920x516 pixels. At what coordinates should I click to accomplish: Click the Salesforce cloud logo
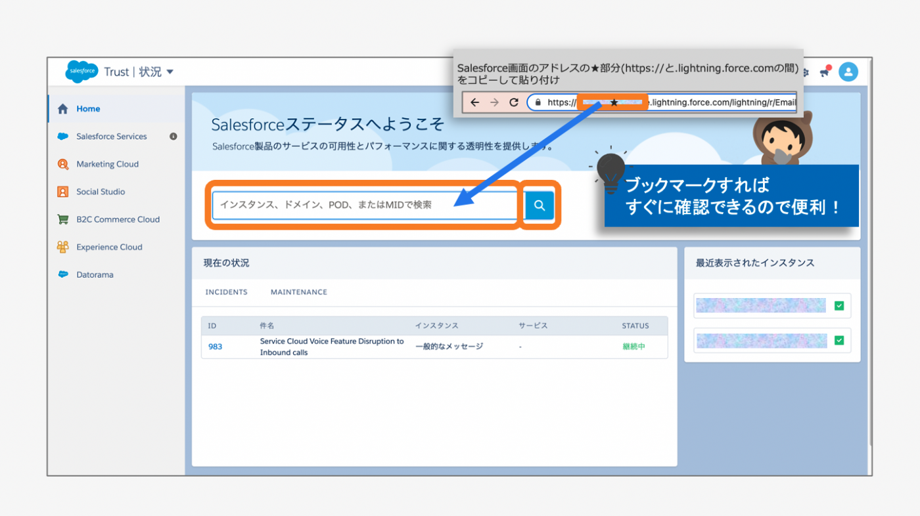point(81,72)
